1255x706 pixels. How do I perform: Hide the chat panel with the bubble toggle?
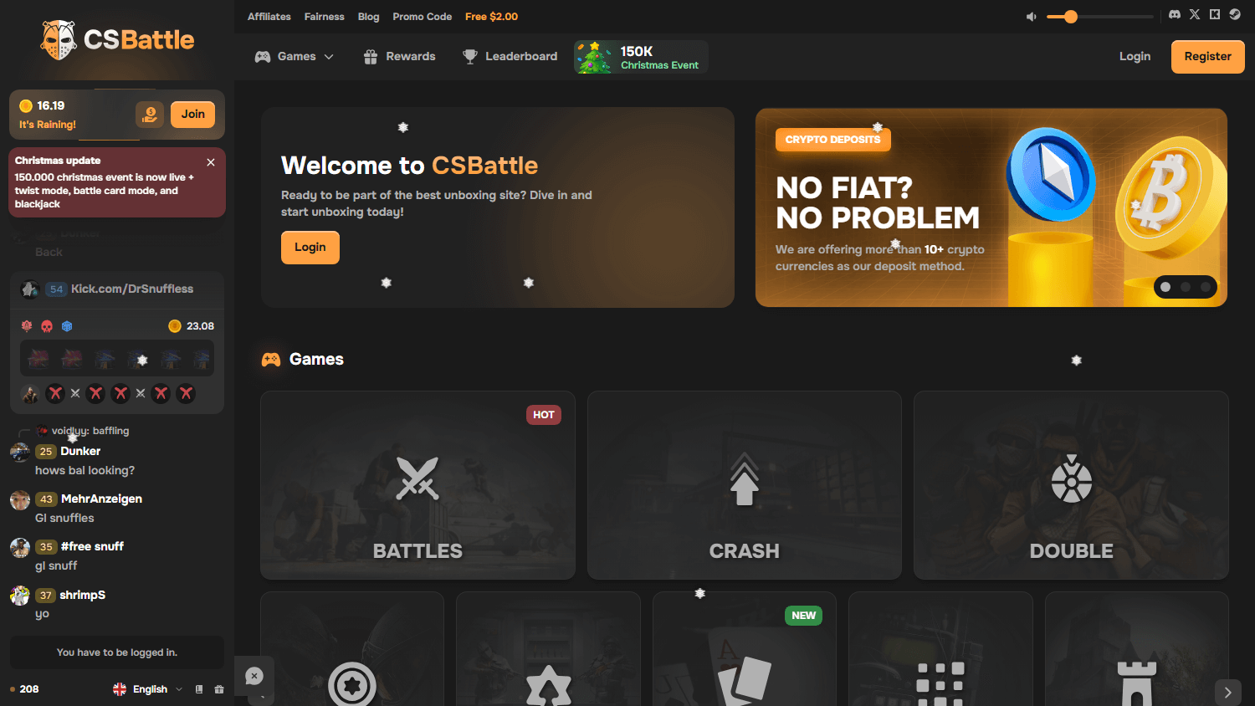pos(255,676)
